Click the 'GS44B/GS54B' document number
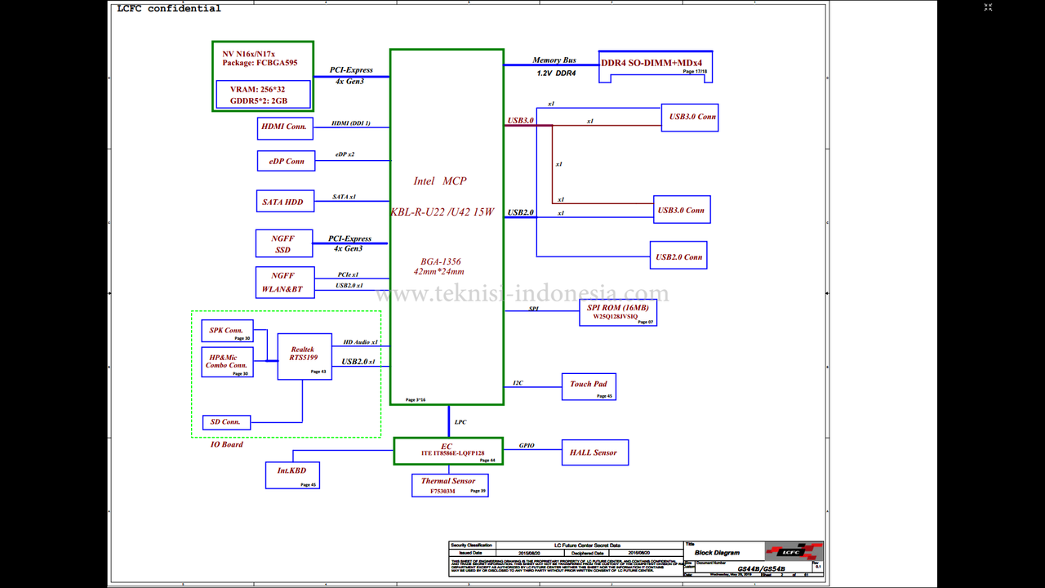 click(x=762, y=568)
